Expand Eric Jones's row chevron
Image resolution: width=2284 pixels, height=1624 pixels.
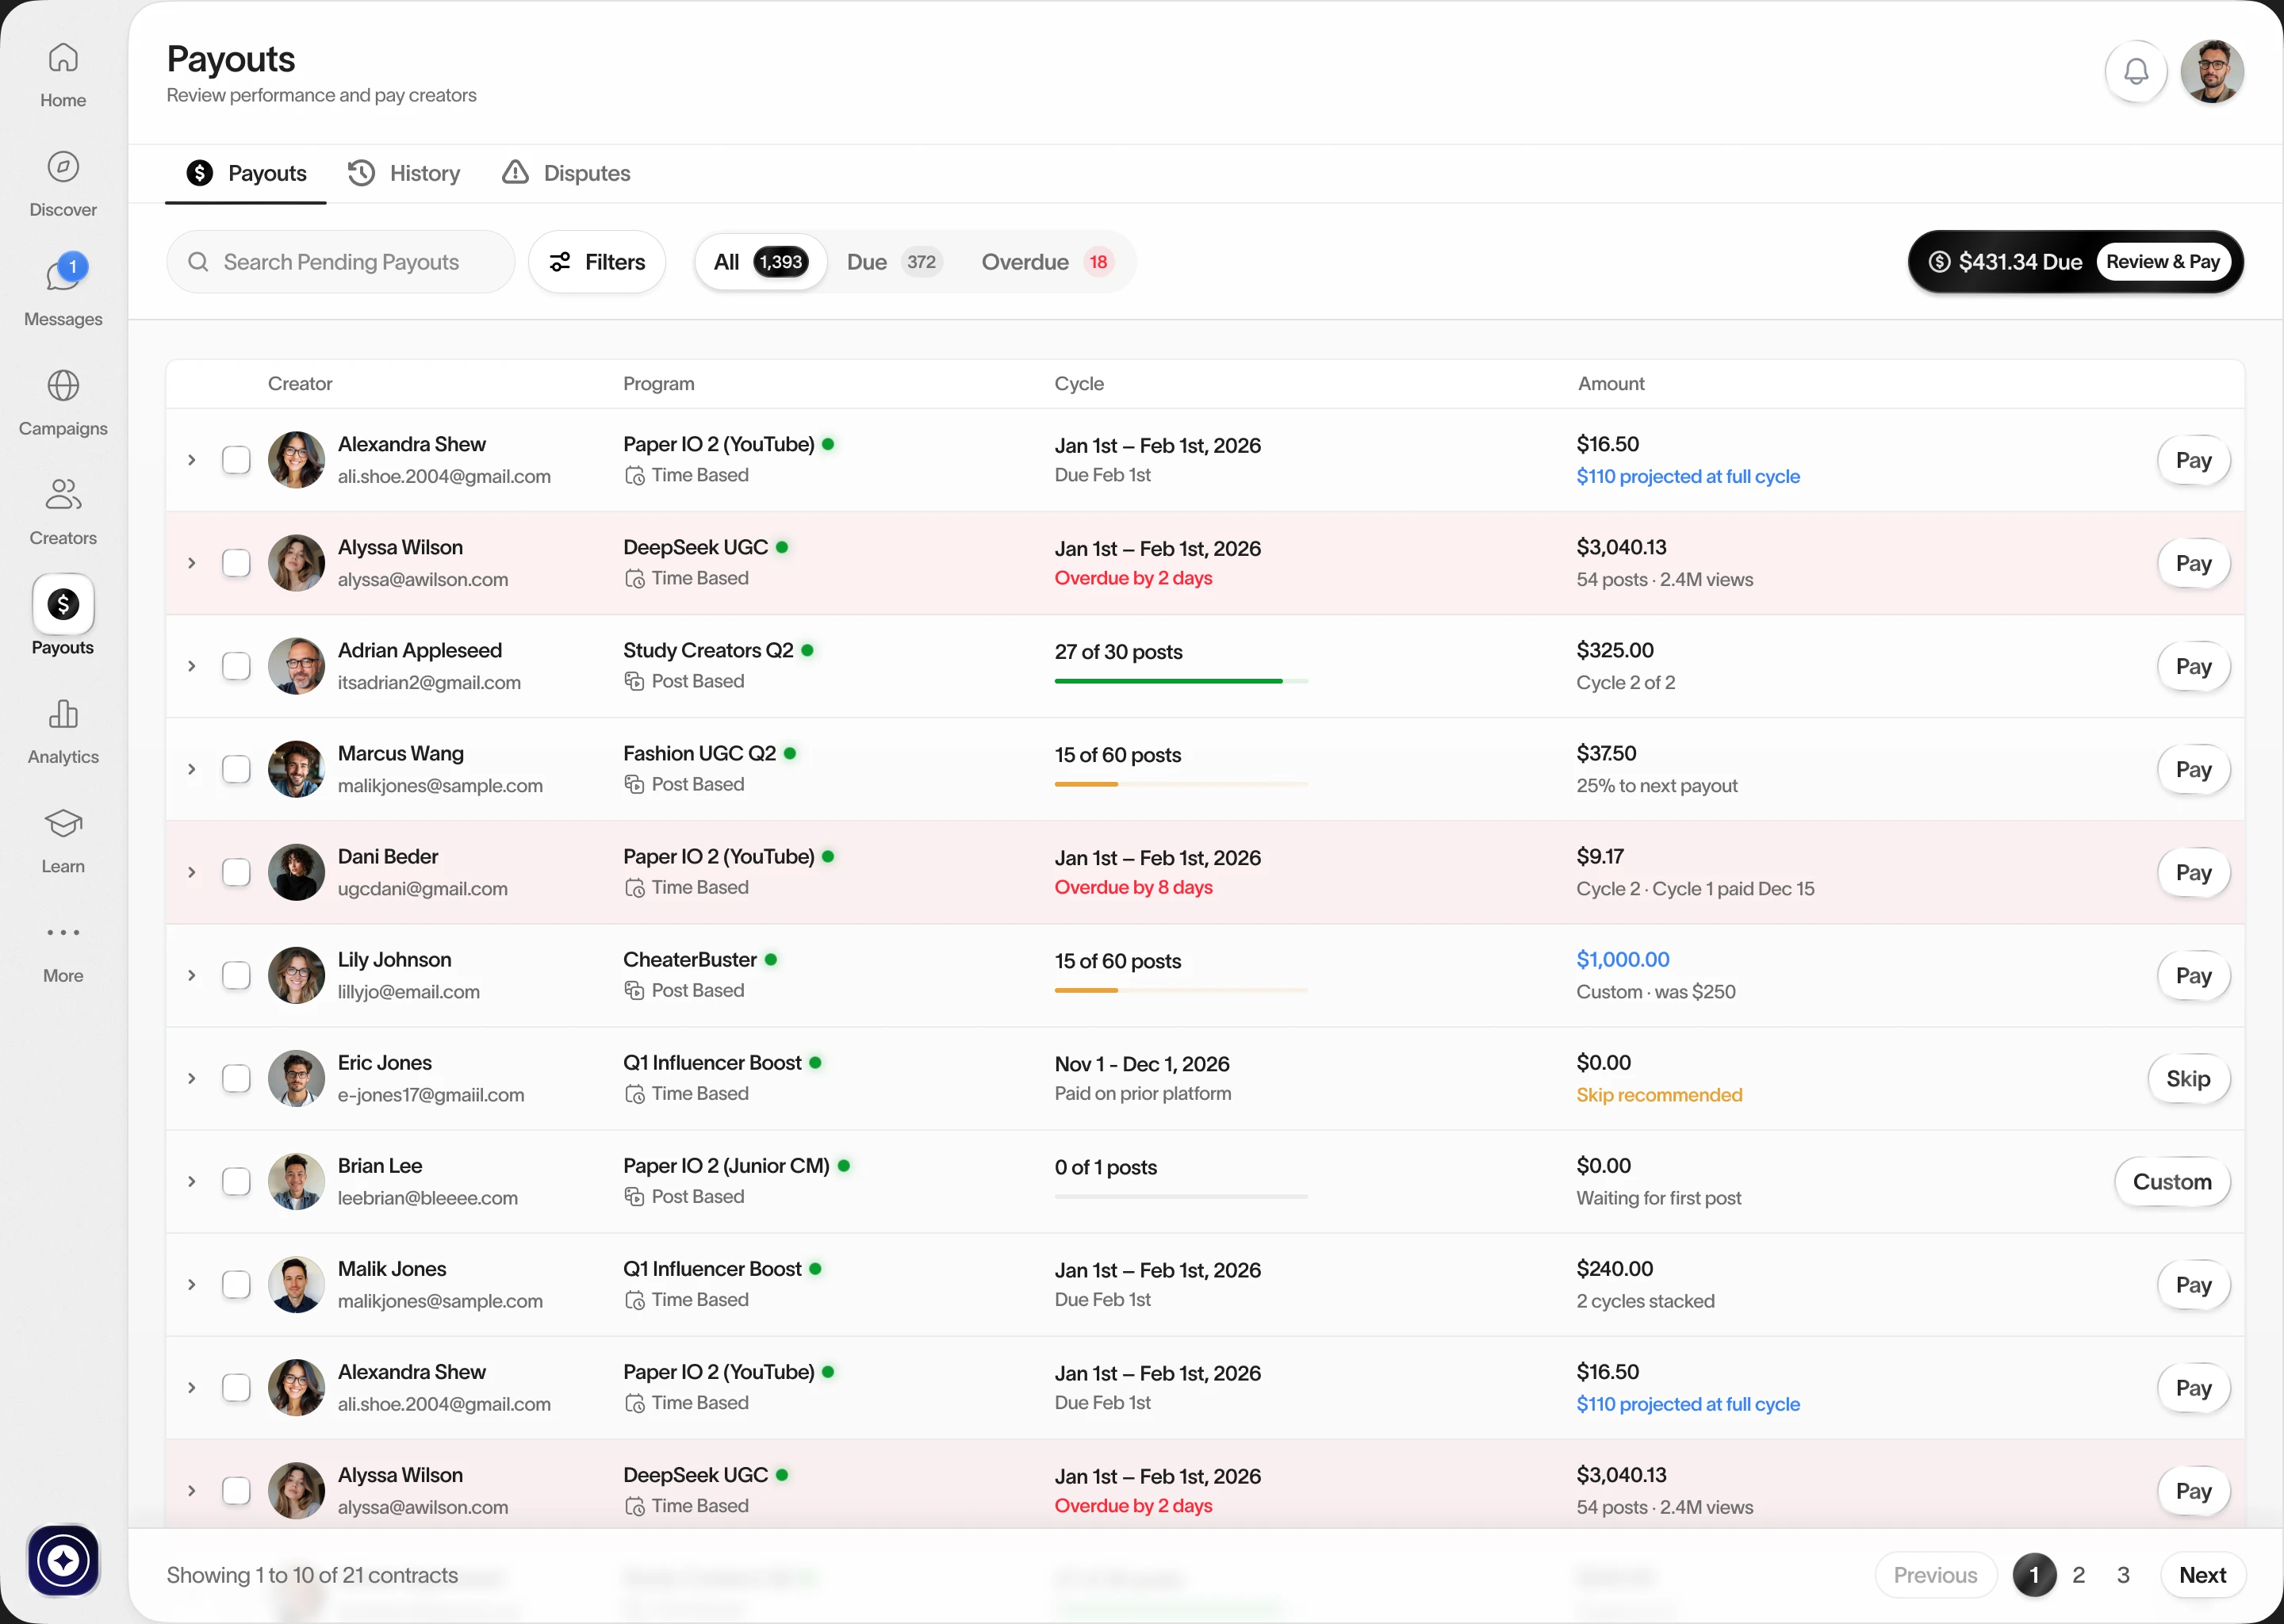tap(191, 1078)
